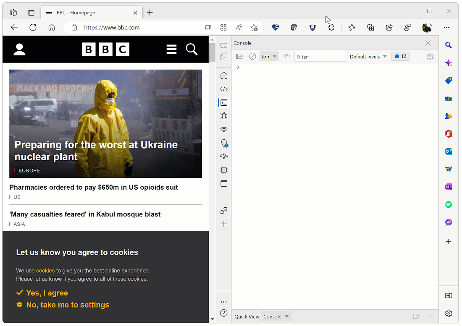Clear the console
The height and width of the screenshot is (326, 462).
coord(252,56)
